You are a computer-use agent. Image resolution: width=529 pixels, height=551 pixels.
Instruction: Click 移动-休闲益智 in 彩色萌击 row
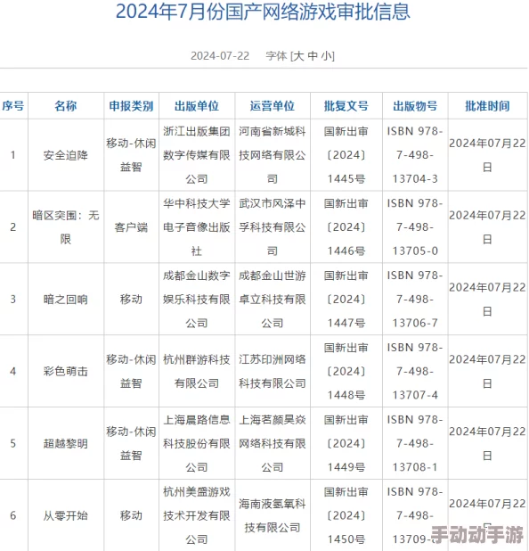(x=131, y=372)
